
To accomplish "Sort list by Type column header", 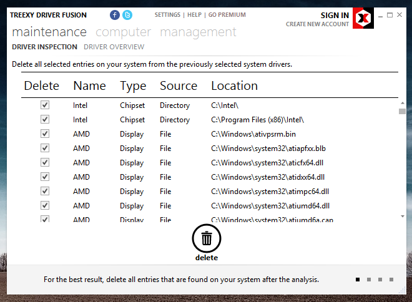I will (133, 86).
